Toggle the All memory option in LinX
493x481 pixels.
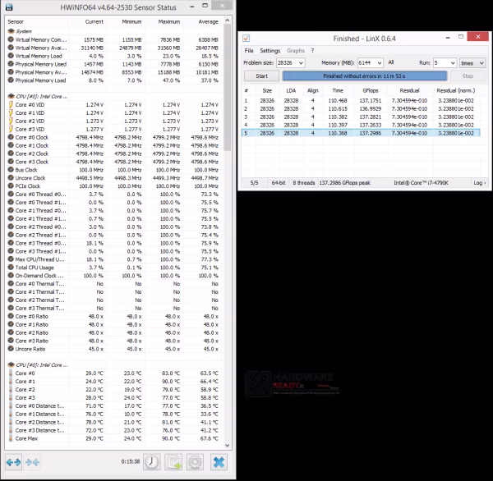391,62
